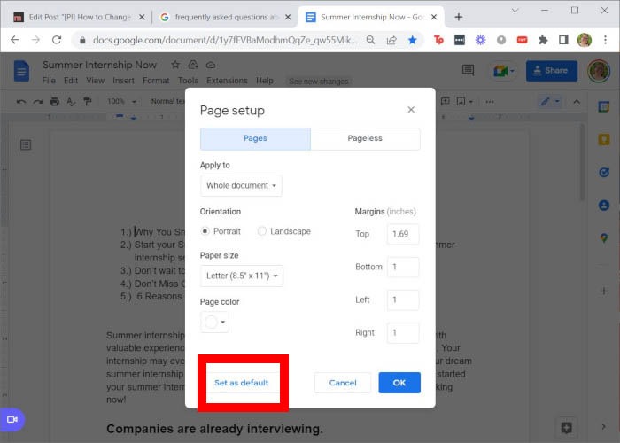Star the document
The height and width of the screenshot is (443, 620).
175,65
